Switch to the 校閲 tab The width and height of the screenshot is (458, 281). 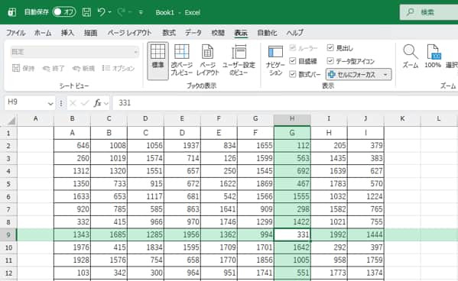(x=218, y=33)
